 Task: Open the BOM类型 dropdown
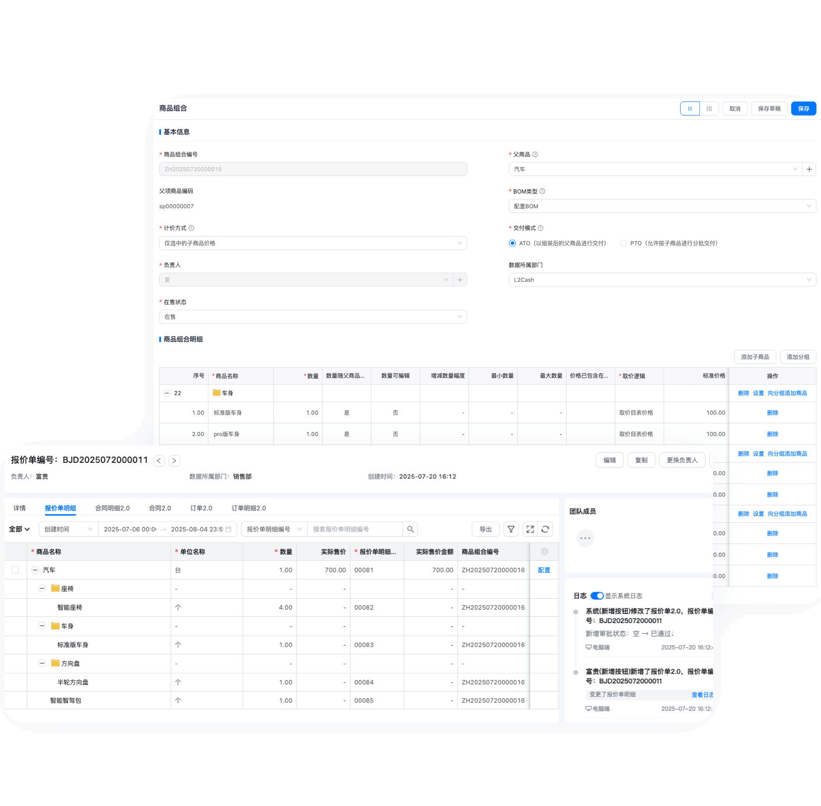(662, 206)
